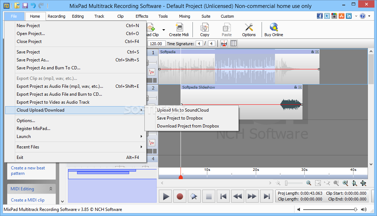
Task: Choose Download Project from Dropbox
Action: [192, 126]
